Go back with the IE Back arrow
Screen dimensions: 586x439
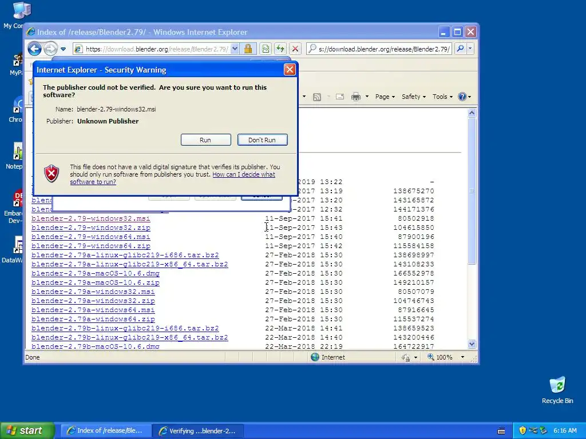click(x=34, y=49)
